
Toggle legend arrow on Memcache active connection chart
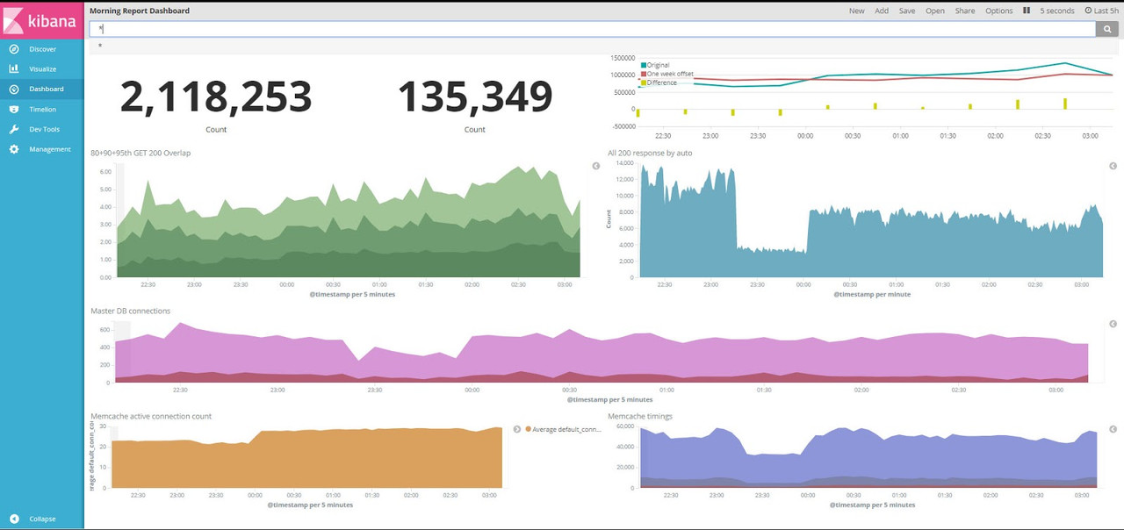pyautogui.click(x=517, y=429)
